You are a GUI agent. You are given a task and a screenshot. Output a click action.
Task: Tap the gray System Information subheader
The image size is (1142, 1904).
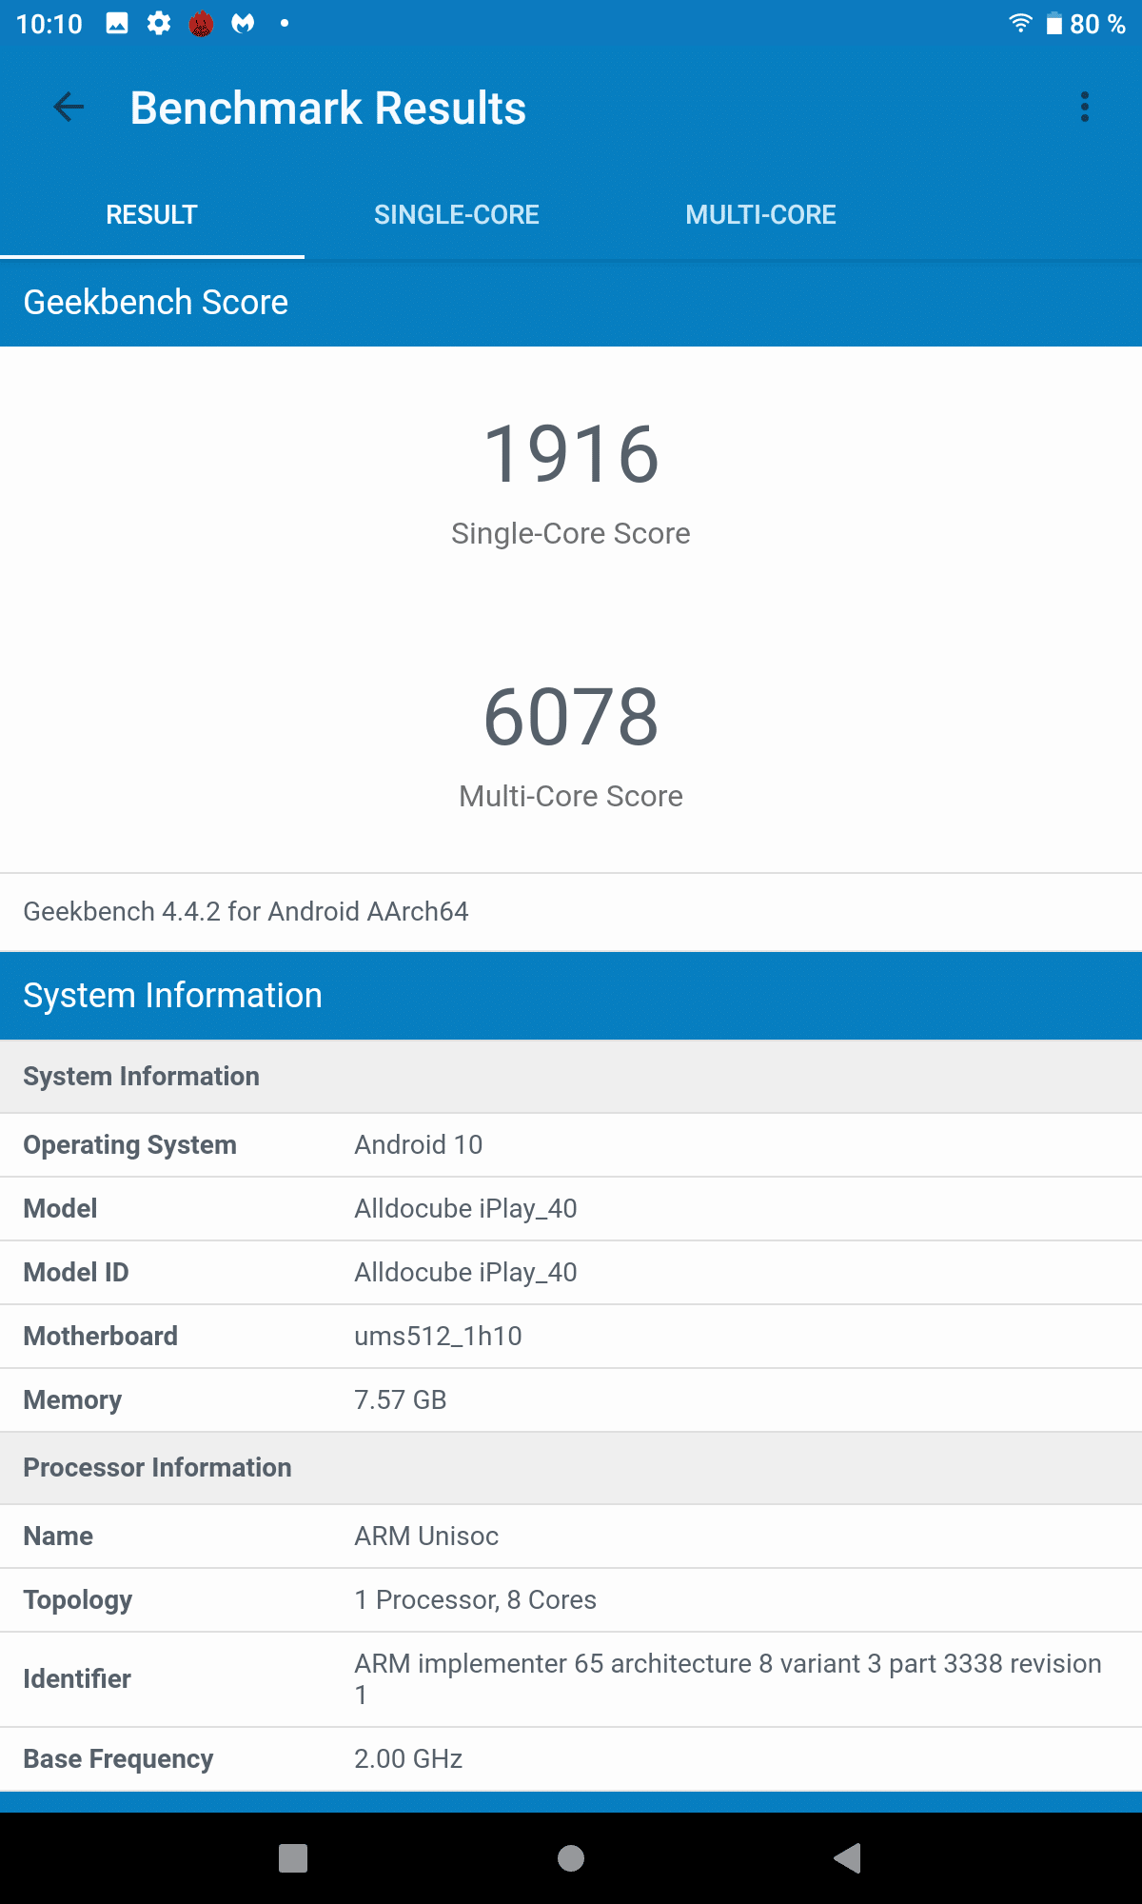point(571,1077)
